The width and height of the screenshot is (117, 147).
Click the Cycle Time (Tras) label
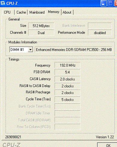pos(38,99)
